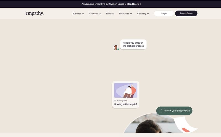Click the hugging illustration thumbnail
Screen dimensions: 221x137
point(126,90)
